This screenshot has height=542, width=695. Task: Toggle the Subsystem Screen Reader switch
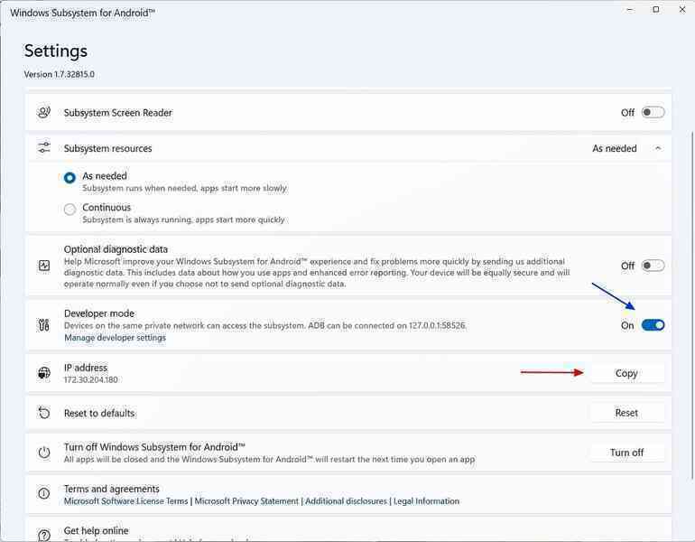(653, 112)
